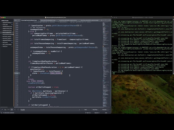This screenshot has width=174, height=130.
Task: Click the drawEverything call
Action: pos(35,83)
